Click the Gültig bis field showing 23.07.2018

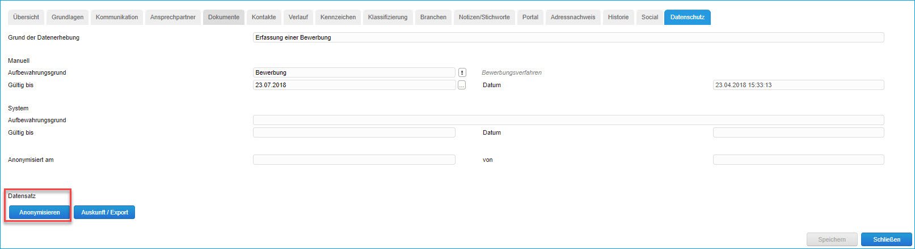[354, 85]
